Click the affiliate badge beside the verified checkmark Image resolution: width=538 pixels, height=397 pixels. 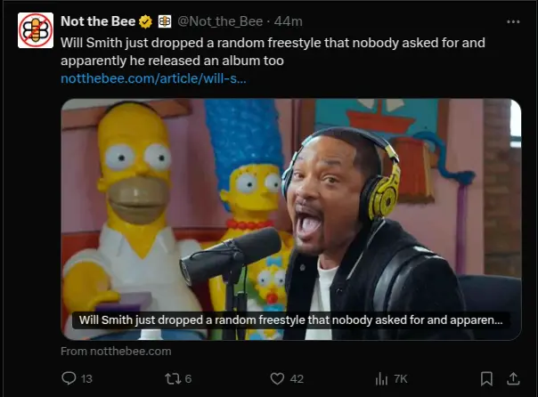coord(165,21)
